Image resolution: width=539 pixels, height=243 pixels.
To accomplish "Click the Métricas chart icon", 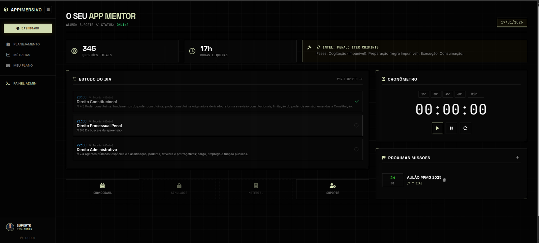I will pos(8,55).
